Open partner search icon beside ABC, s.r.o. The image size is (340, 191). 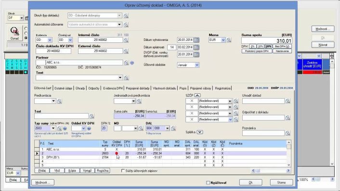[x=126, y=63]
